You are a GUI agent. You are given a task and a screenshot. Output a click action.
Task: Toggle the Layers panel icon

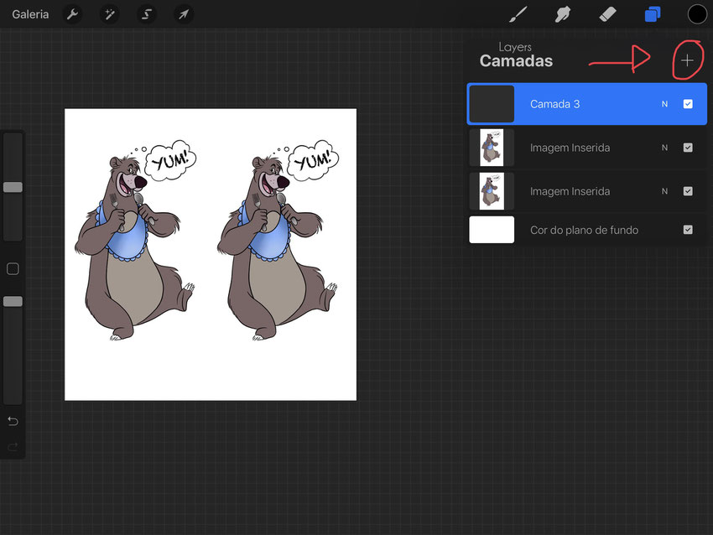(x=653, y=14)
